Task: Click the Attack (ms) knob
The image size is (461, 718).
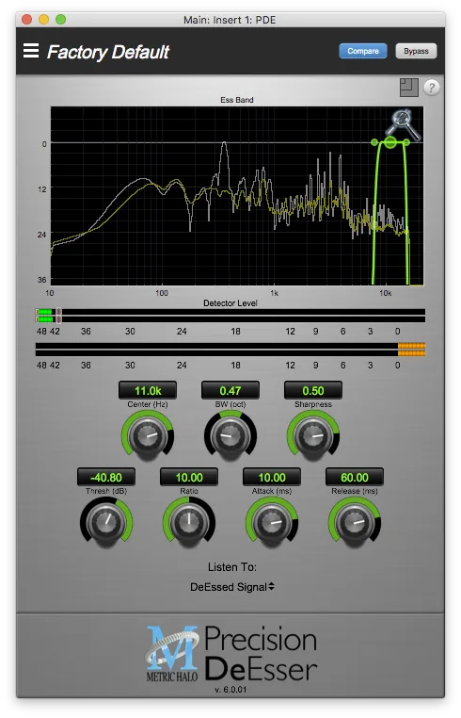Action: pos(272,522)
